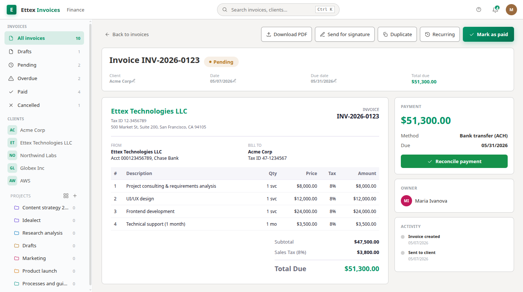The height and width of the screenshot is (292, 523).
Task: Reconcile the payment
Action: 454,161
